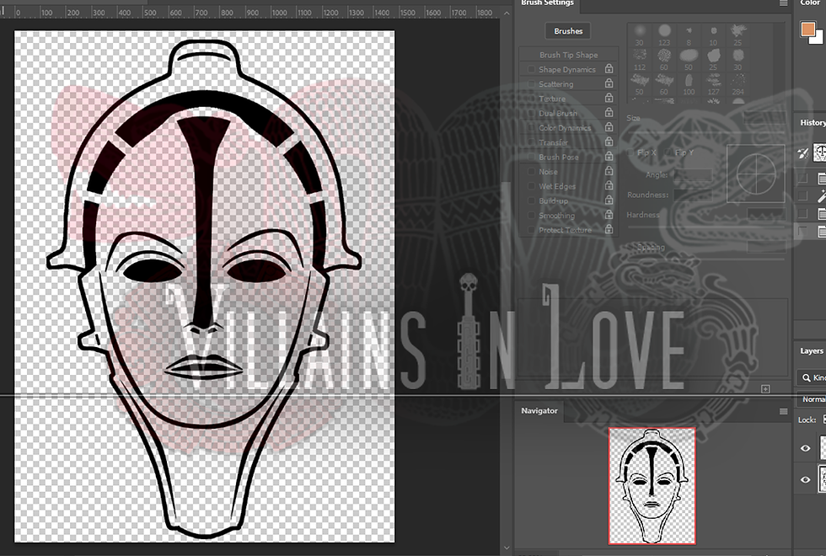
Task: Click the brush angle circle widget
Action: (756, 174)
